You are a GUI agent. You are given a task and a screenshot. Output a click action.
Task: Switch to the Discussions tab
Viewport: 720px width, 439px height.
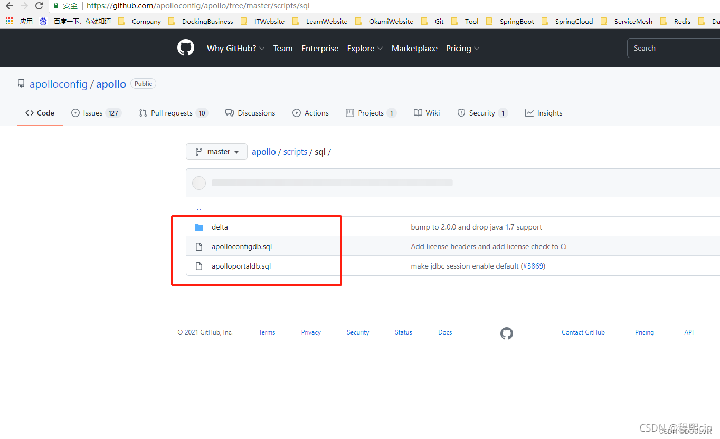click(x=250, y=113)
